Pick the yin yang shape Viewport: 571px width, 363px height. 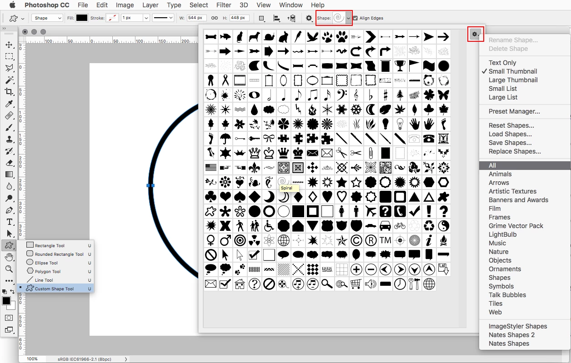coord(443,226)
